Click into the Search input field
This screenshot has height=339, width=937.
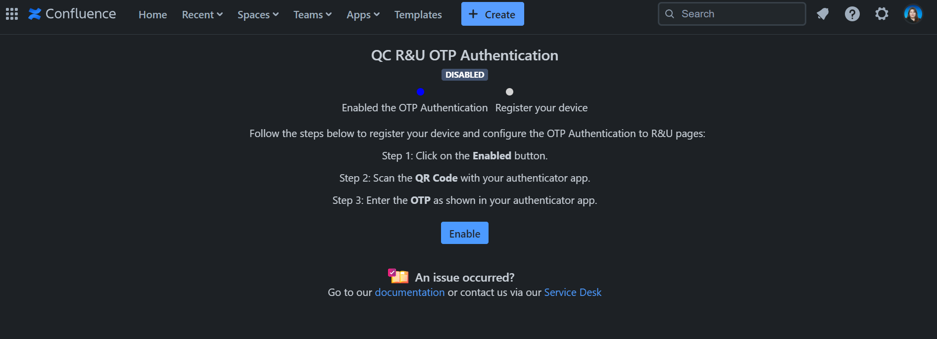pyautogui.click(x=738, y=14)
